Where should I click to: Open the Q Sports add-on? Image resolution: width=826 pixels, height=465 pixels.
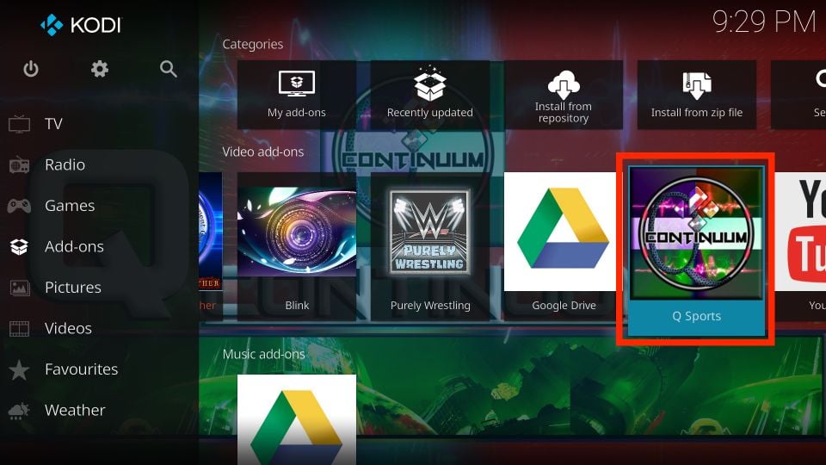696,251
